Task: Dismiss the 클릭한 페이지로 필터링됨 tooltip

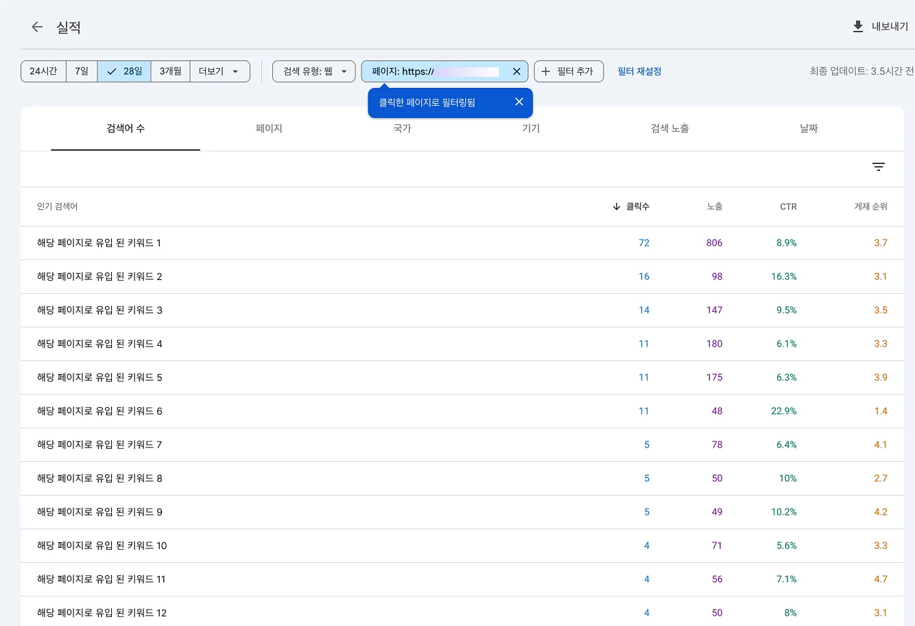Action: pyautogui.click(x=519, y=102)
